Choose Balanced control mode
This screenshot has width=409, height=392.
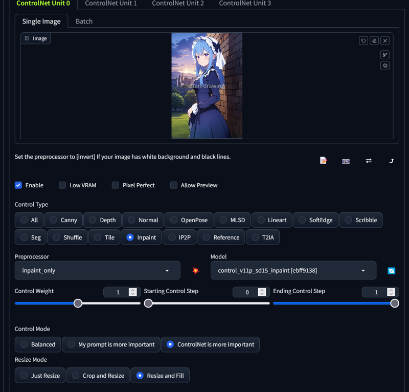(38, 344)
